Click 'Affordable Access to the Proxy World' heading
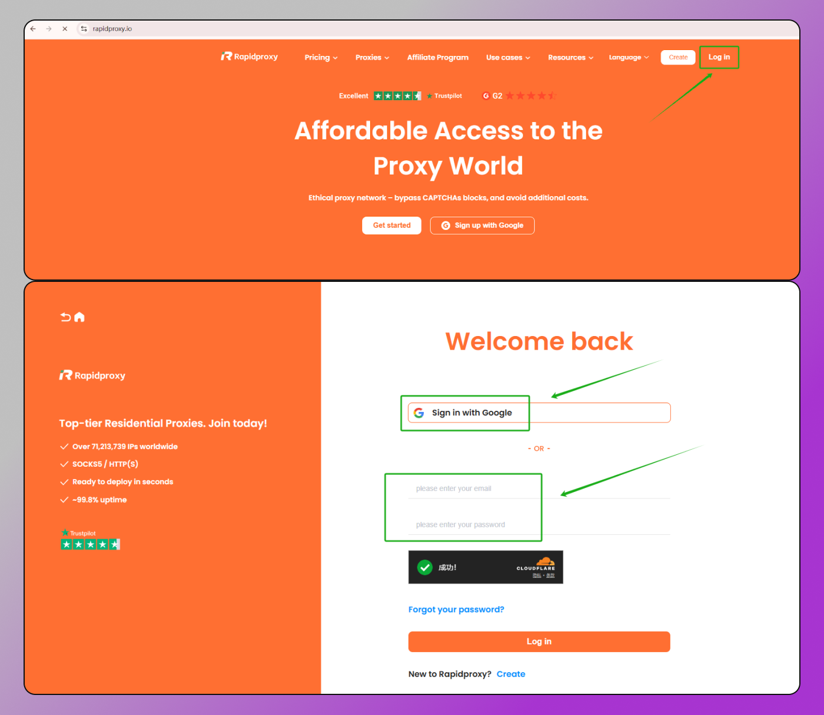 (448, 148)
